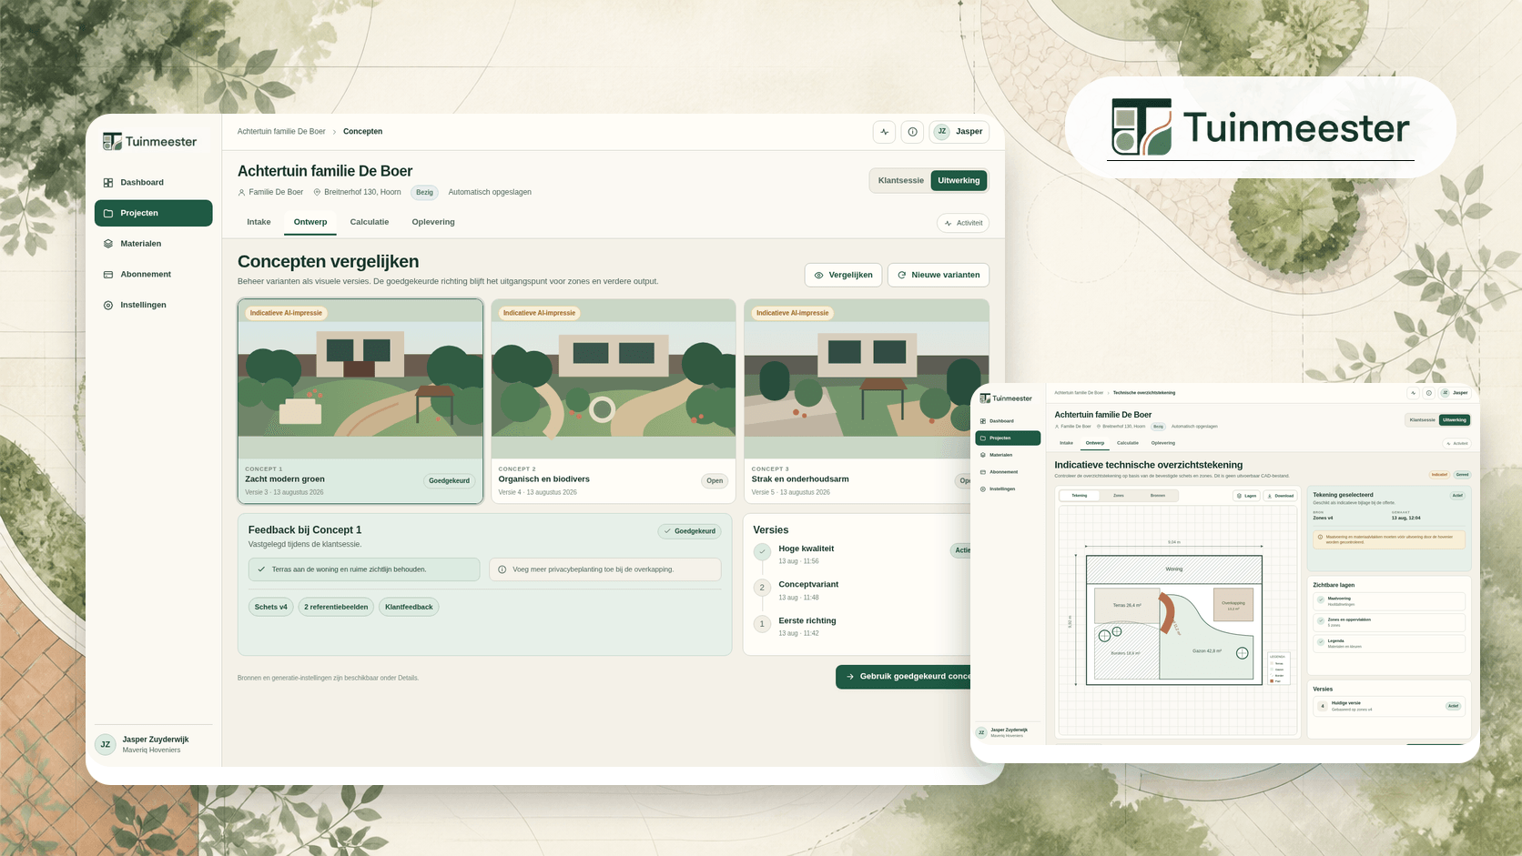Click the Goedgekeurd status pill in Feedback panel

689,531
